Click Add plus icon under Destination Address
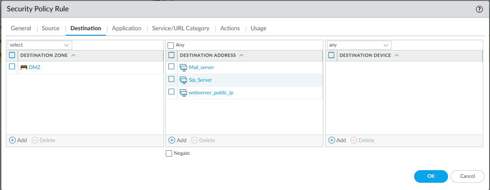Viewport: 490px width, 190px height. (x=172, y=140)
